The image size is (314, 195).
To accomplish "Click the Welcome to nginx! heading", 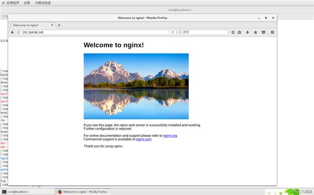I will tap(114, 45).
